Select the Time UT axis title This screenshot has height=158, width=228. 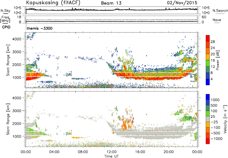[111, 156]
